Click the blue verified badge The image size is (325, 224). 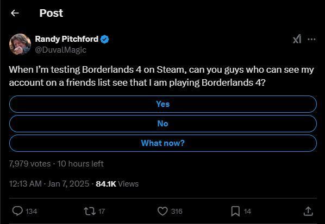coord(105,39)
